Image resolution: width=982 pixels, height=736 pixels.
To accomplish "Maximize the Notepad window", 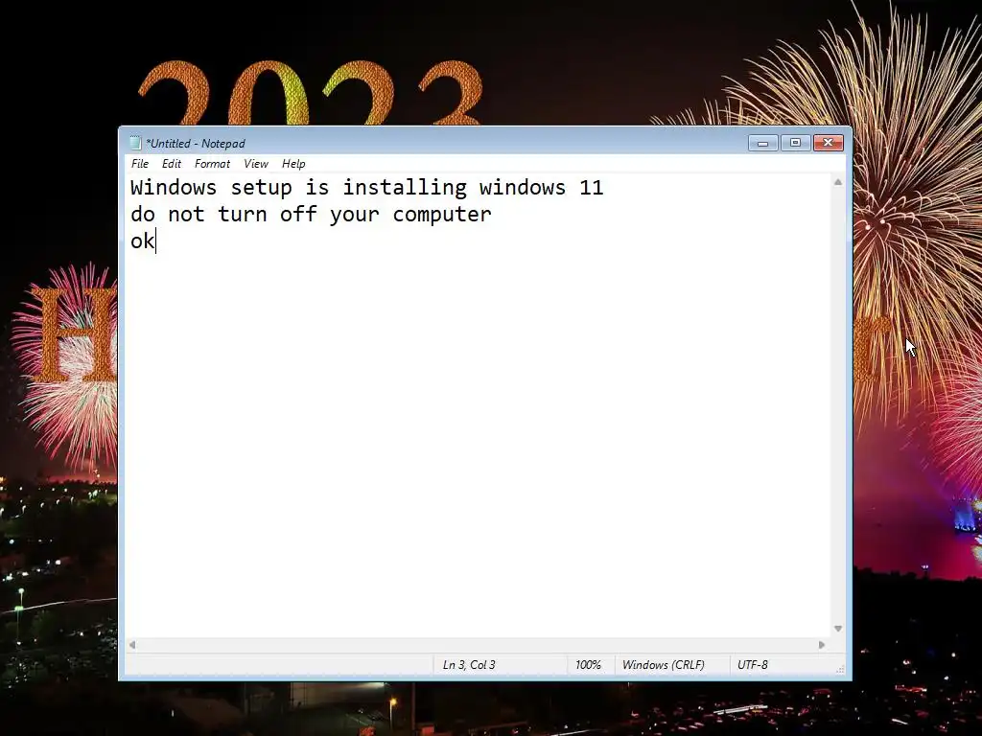I will click(x=795, y=143).
